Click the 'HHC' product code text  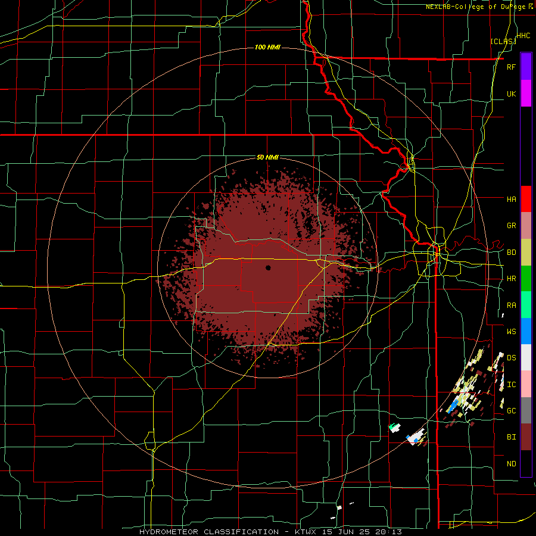pos(523,36)
